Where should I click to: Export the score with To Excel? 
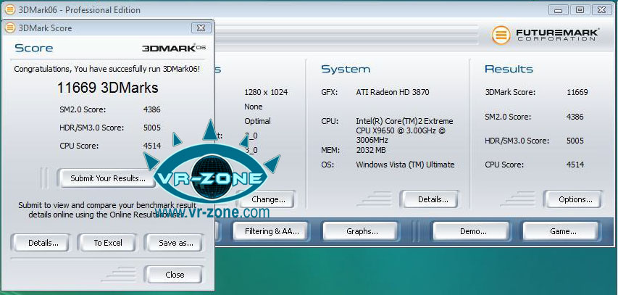(x=108, y=243)
